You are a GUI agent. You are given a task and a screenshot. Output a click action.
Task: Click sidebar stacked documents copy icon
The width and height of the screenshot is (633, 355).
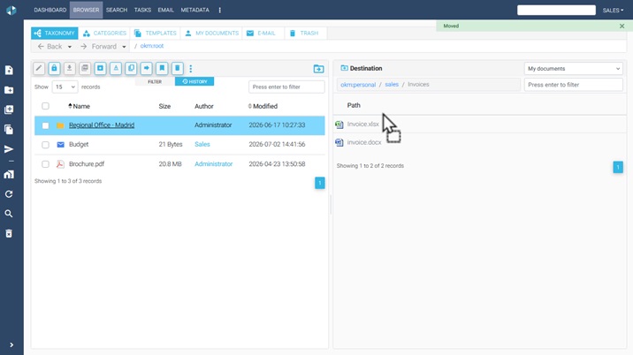[x=9, y=130]
